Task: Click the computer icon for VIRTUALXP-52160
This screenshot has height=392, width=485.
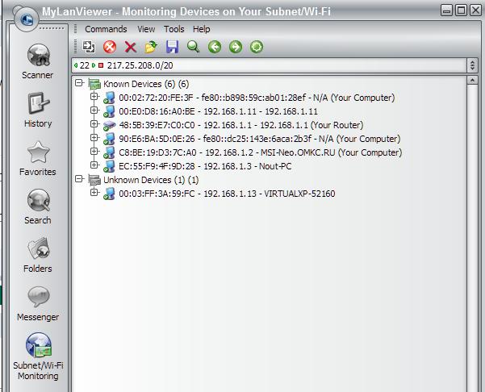Action: 109,194
